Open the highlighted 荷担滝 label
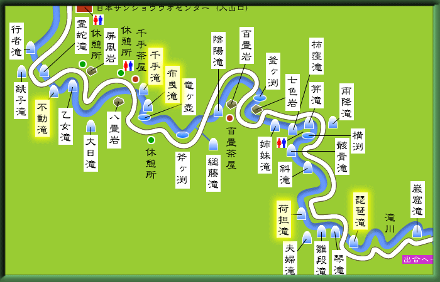 [283, 219]
